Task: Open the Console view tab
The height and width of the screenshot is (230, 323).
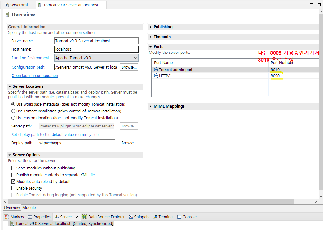Action: [x=187, y=217]
